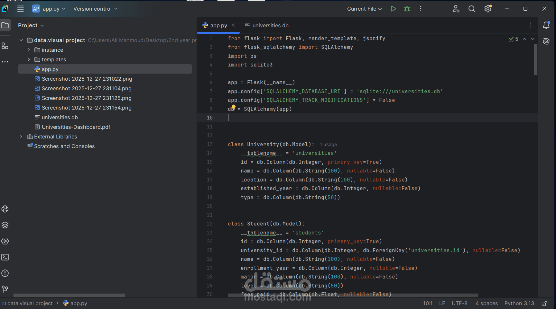This screenshot has height=309, width=556.
Task: Expand the templates folder
Action: [29, 59]
